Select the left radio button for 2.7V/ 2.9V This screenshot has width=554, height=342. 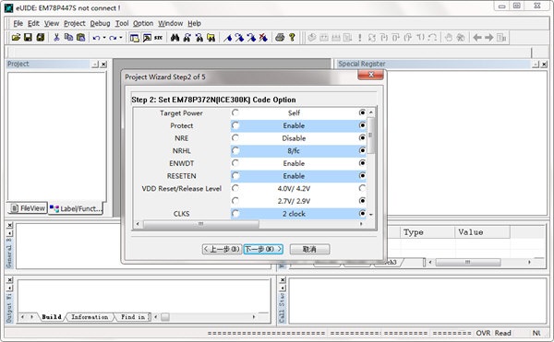(x=235, y=201)
